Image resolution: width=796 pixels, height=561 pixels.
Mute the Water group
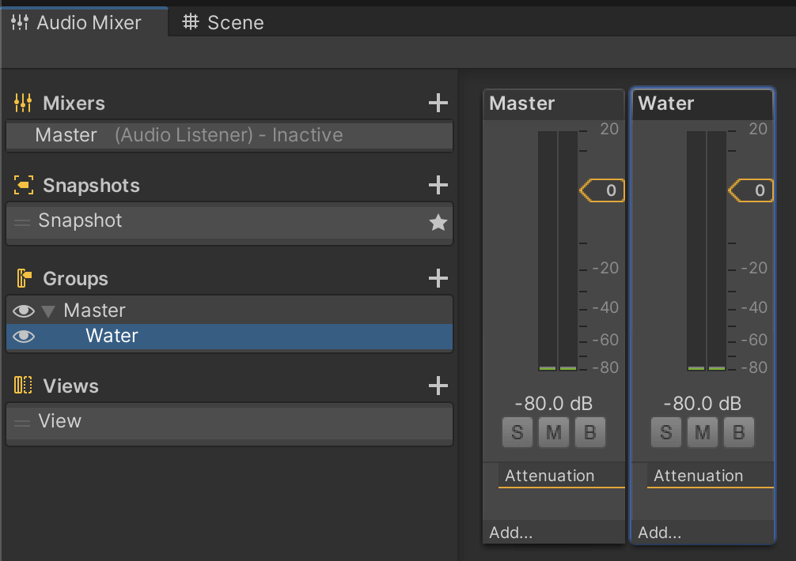coord(702,432)
